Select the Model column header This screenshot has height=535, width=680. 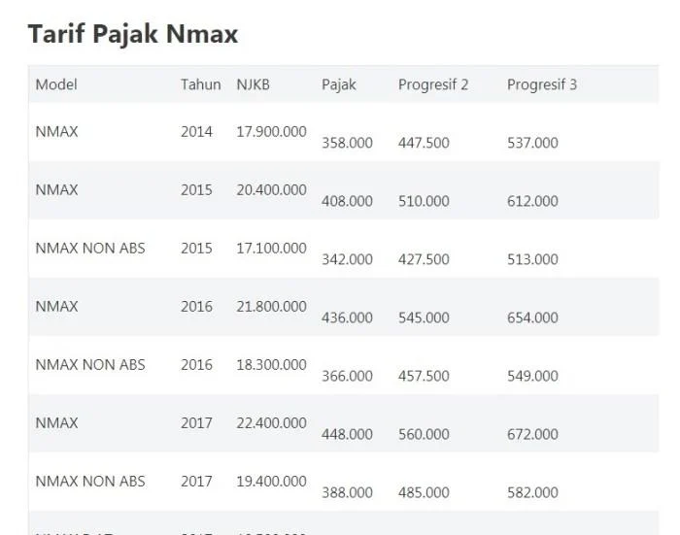click(56, 84)
